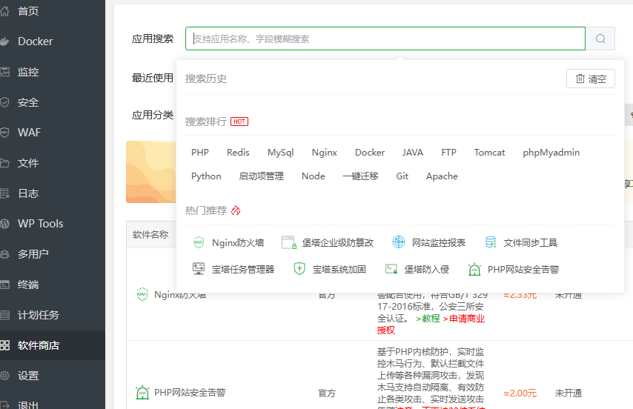Choose MySql in search ranking
Viewport: 633px width, 409px height.
(281, 153)
